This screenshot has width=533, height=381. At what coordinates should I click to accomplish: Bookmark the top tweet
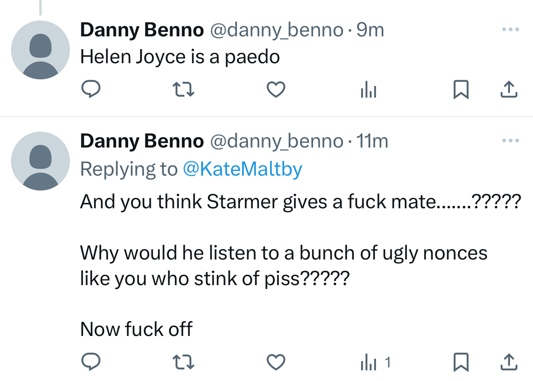461,89
